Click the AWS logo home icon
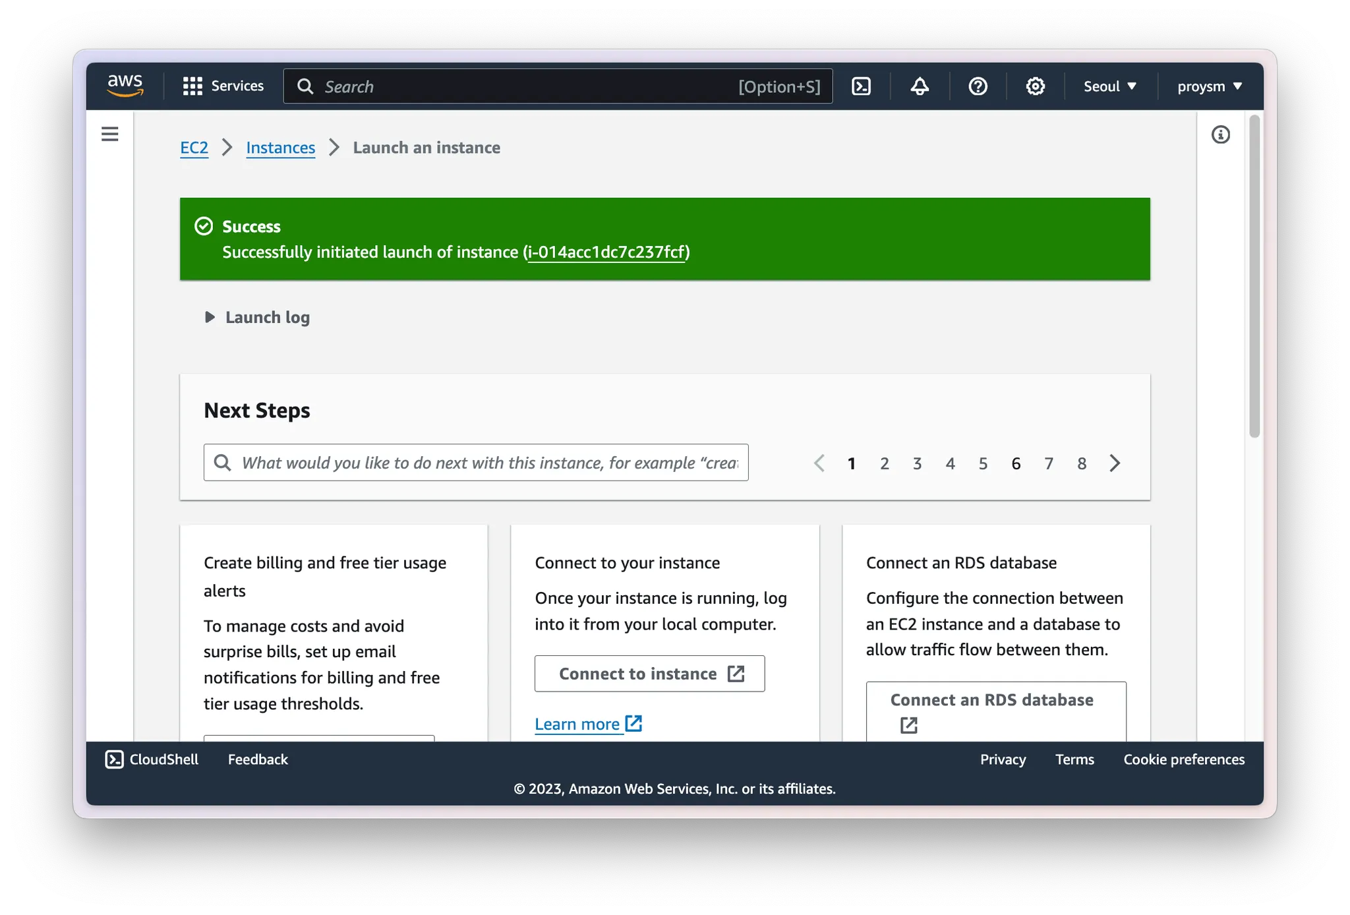 (125, 86)
